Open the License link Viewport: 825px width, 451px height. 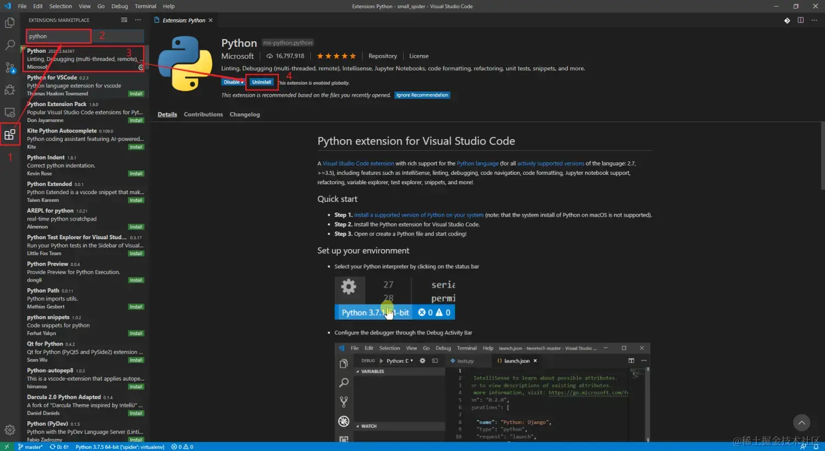click(x=419, y=56)
